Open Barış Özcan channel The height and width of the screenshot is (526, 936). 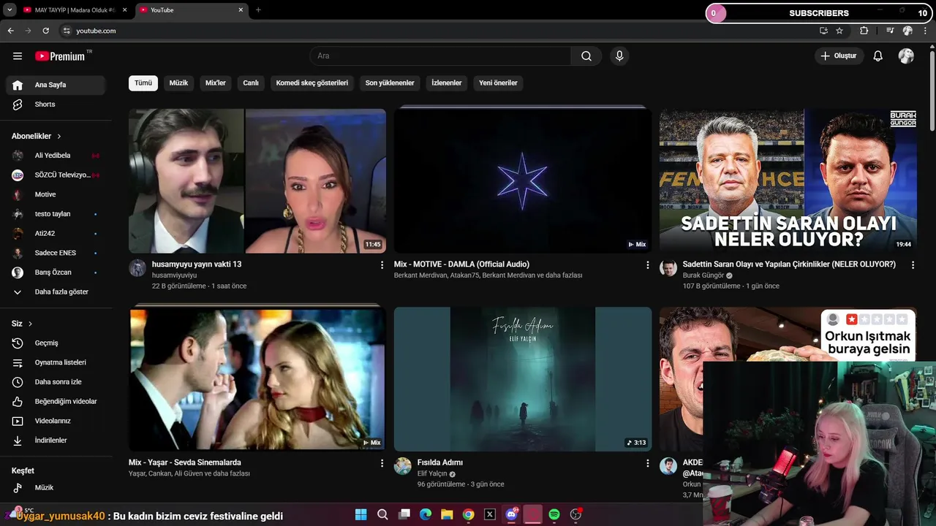(56, 272)
